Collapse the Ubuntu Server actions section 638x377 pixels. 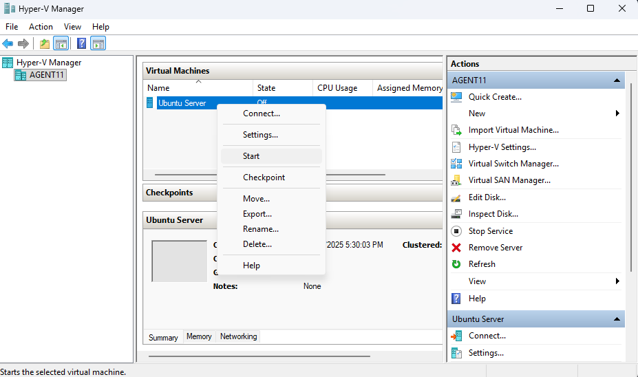tap(617, 319)
